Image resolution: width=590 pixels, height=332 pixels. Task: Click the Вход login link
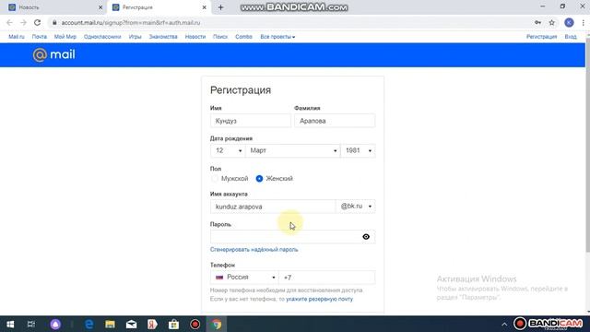pyautogui.click(x=571, y=37)
